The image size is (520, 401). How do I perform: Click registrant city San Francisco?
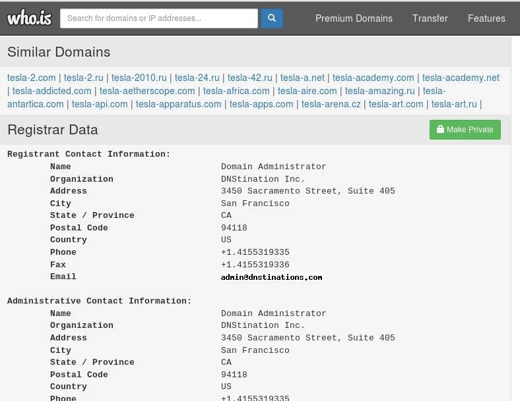tap(255, 203)
